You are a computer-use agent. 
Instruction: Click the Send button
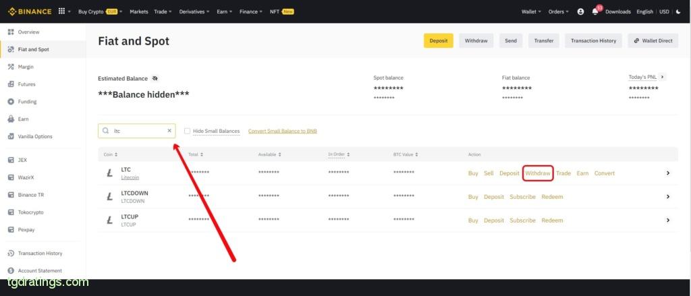click(511, 40)
